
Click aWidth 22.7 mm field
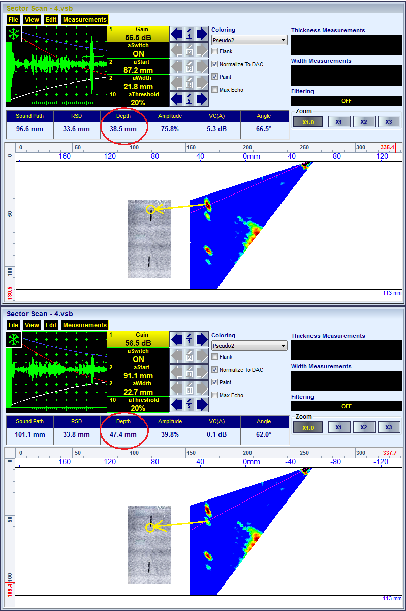(x=138, y=388)
